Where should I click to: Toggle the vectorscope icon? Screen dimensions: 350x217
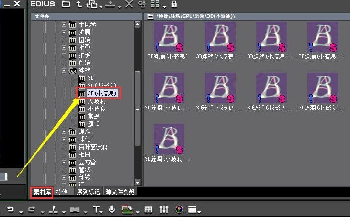(180, 209)
